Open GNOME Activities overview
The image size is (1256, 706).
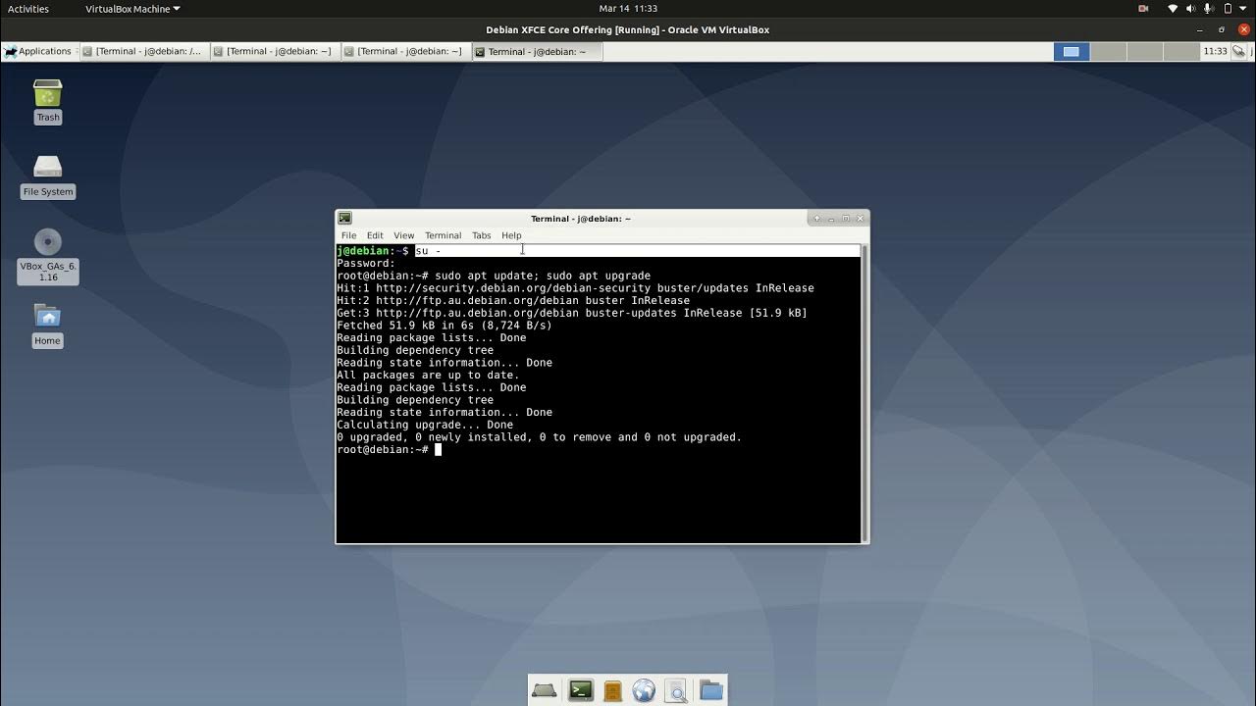pos(28,8)
